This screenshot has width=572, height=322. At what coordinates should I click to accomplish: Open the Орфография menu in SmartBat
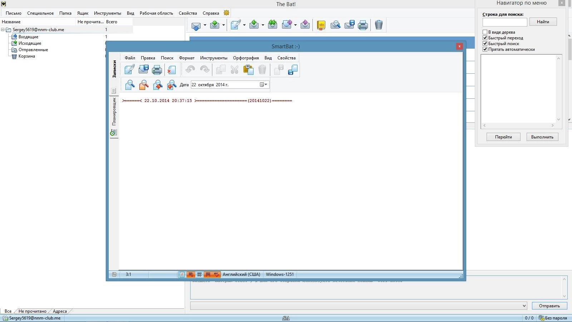[246, 58]
